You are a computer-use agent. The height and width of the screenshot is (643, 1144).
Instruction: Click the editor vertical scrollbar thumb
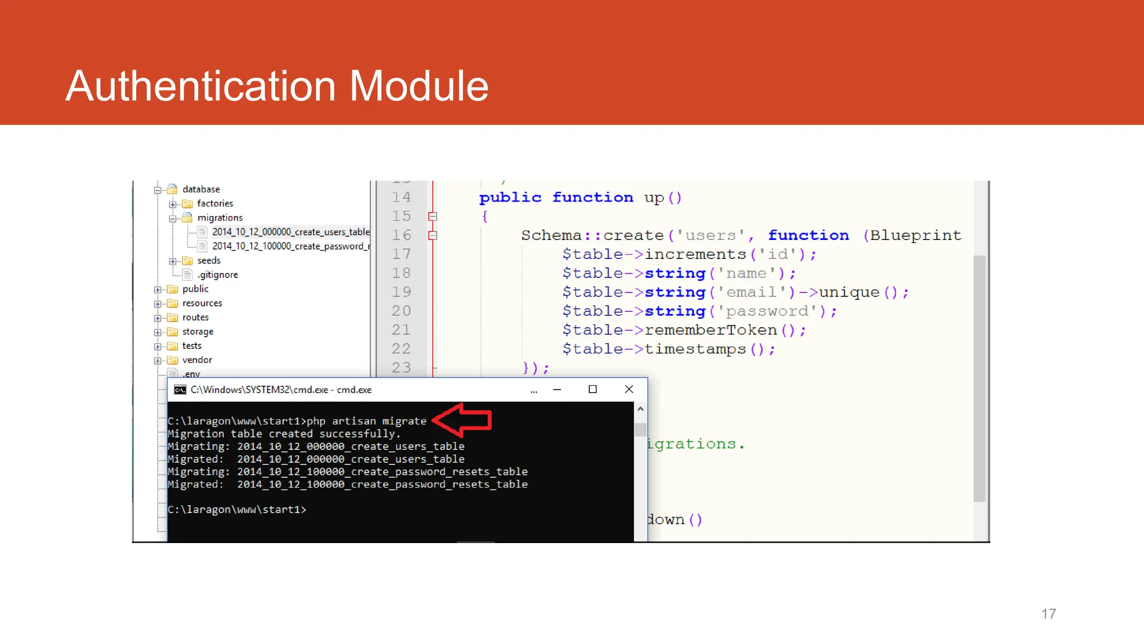[979, 378]
